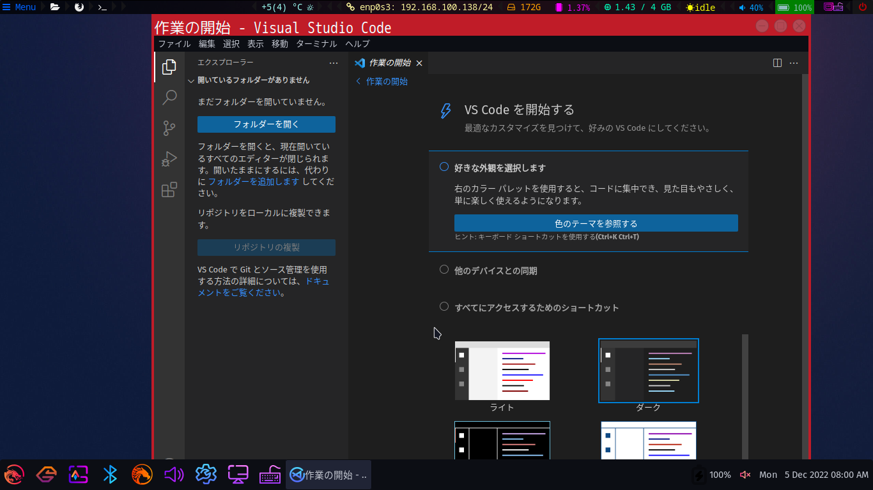The width and height of the screenshot is (873, 490).
Task: Go back via the 作業の開始 chevron link
Action: [x=382, y=82]
